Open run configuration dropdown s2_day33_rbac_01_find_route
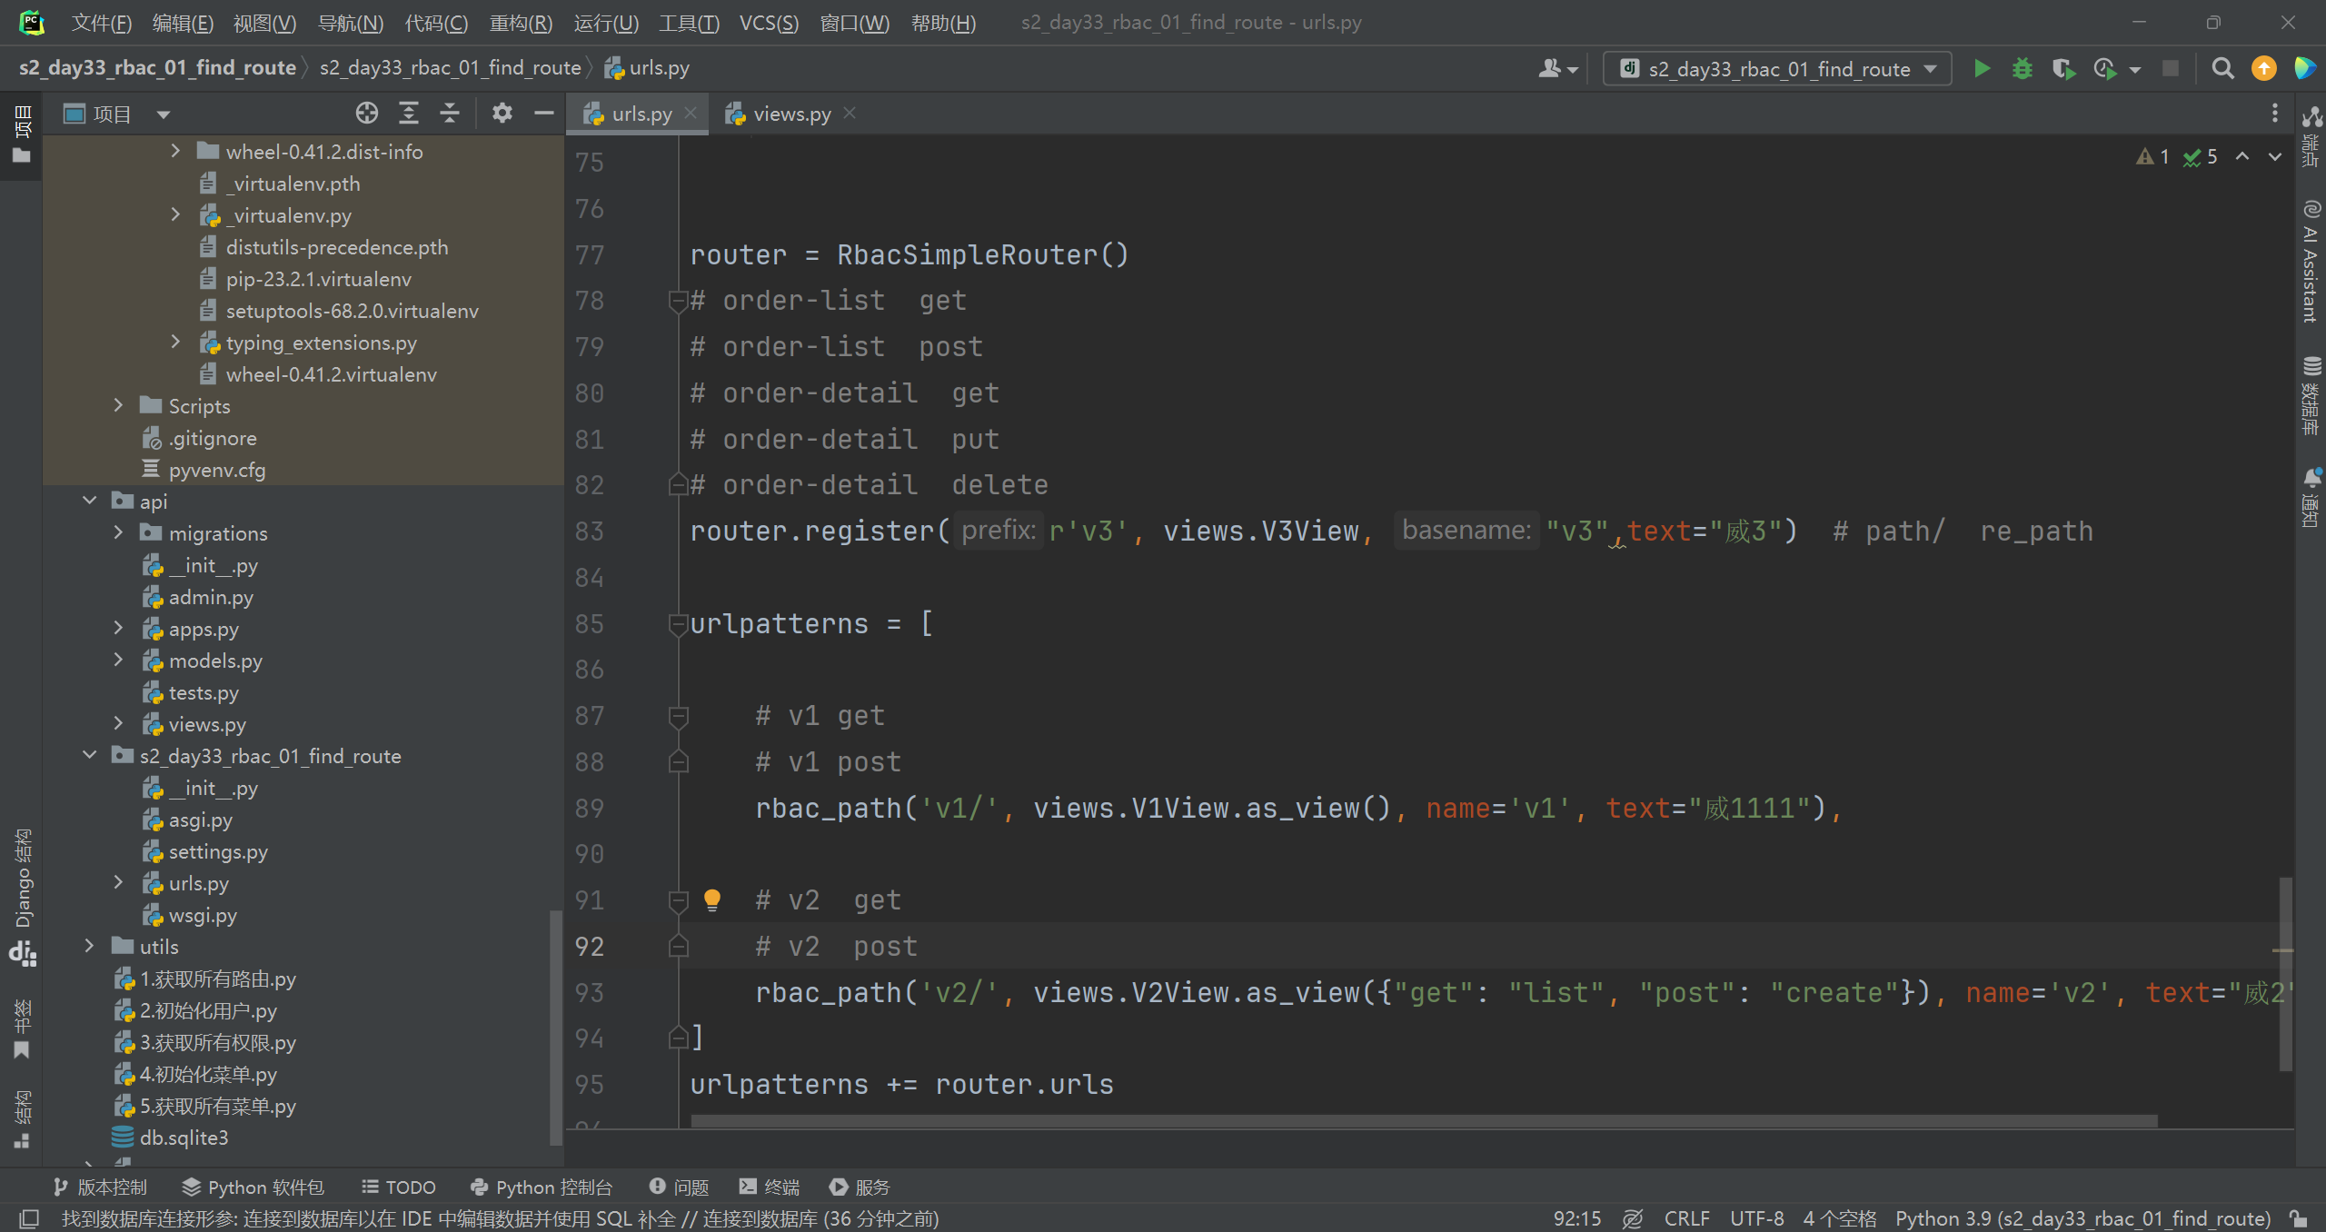 coord(1777,69)
